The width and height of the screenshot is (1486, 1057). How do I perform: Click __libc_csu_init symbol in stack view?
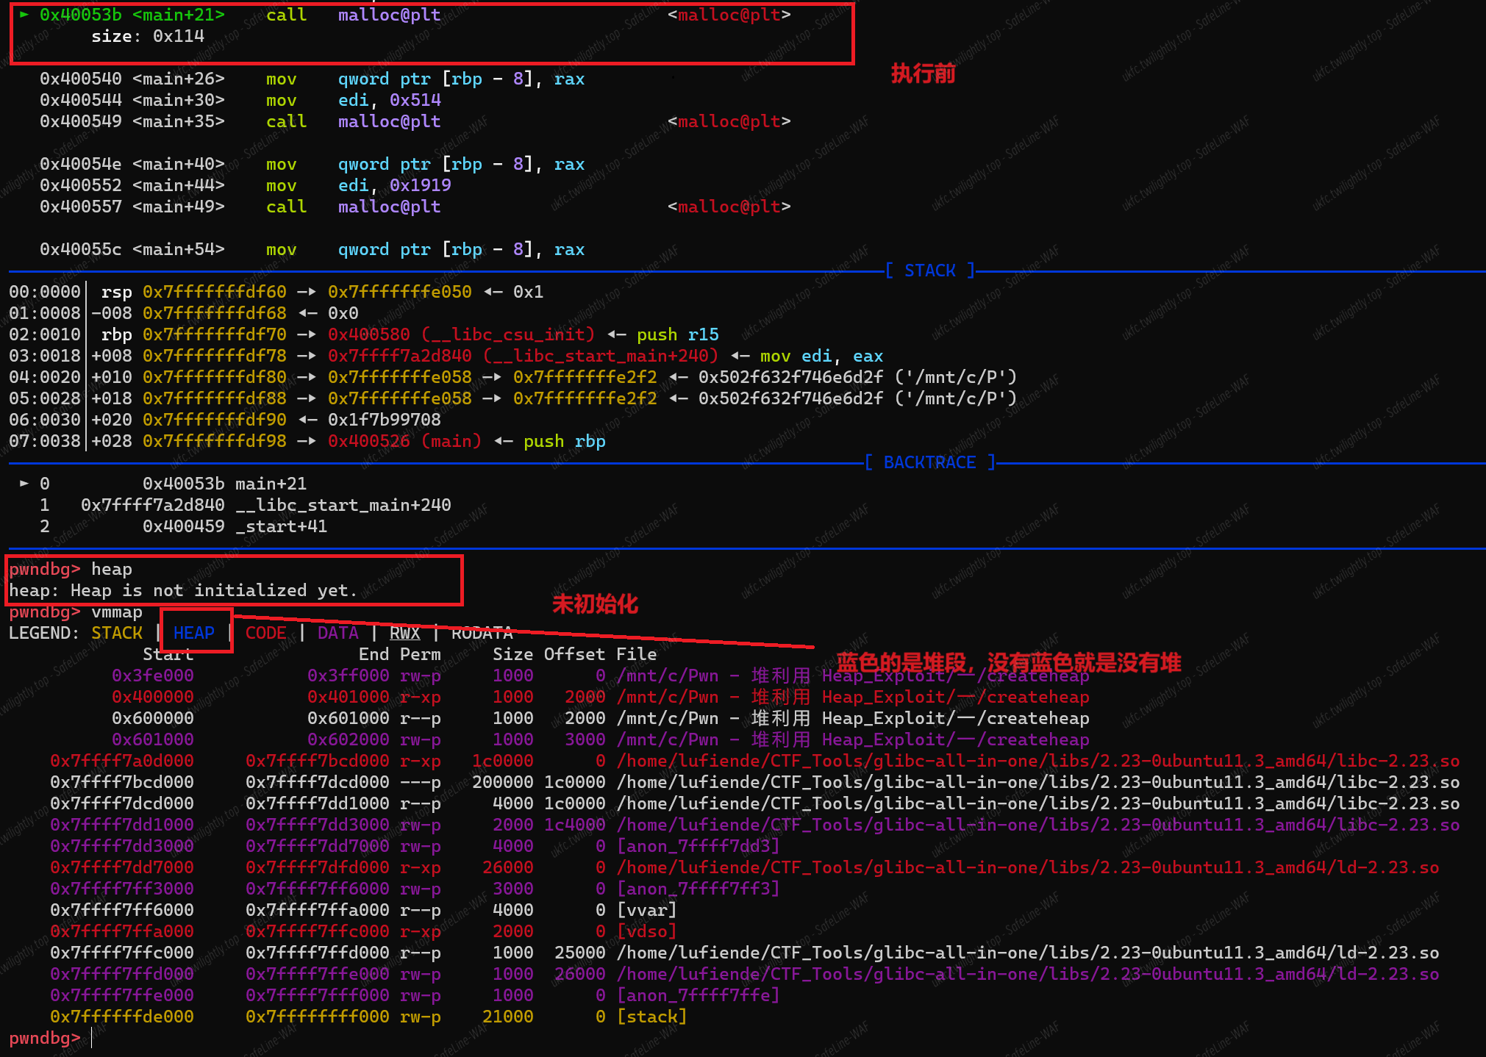(508, 334)
